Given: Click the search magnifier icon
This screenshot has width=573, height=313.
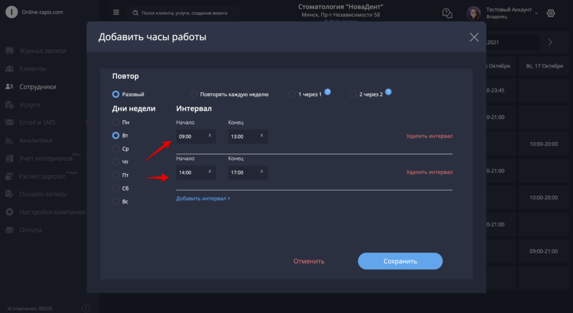Looking at the screenshot, I should pyautogui.click(x=135, y=13).
